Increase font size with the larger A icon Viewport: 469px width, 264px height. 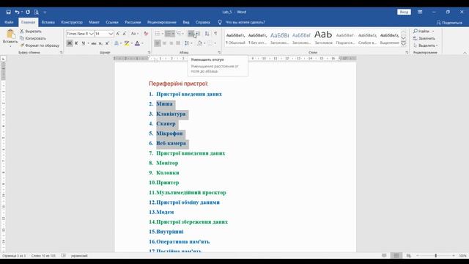pos(117,34)
